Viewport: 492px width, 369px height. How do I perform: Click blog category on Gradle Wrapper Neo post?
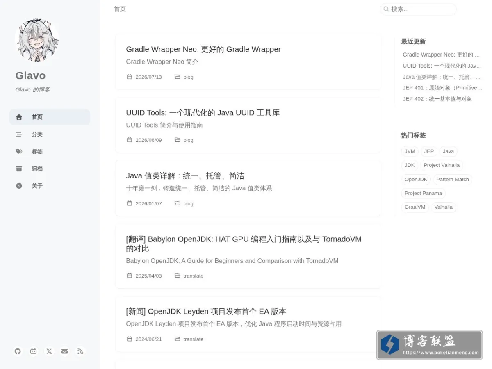(188, 77)
